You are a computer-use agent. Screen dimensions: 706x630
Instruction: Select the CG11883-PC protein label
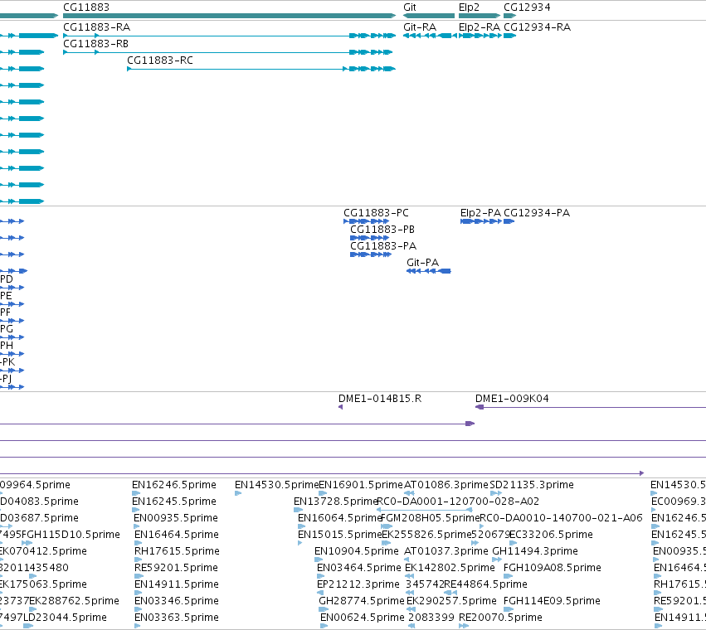(376, 213)
